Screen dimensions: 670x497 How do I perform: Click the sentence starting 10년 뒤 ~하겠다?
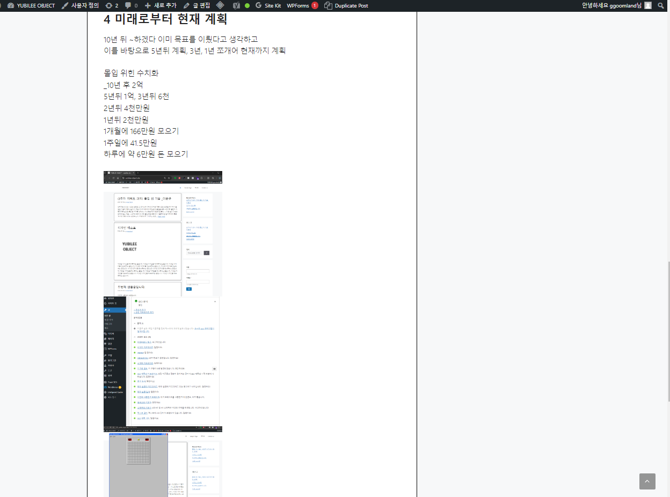point(181,40)
